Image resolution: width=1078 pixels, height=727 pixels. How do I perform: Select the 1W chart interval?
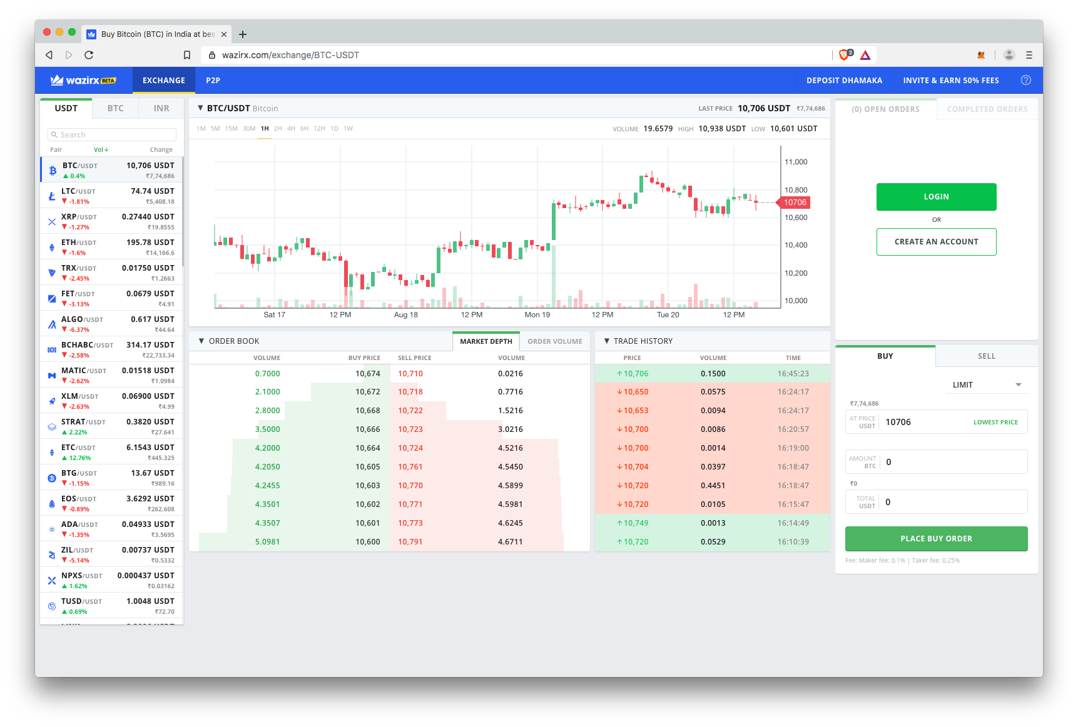tap(348, 128)
